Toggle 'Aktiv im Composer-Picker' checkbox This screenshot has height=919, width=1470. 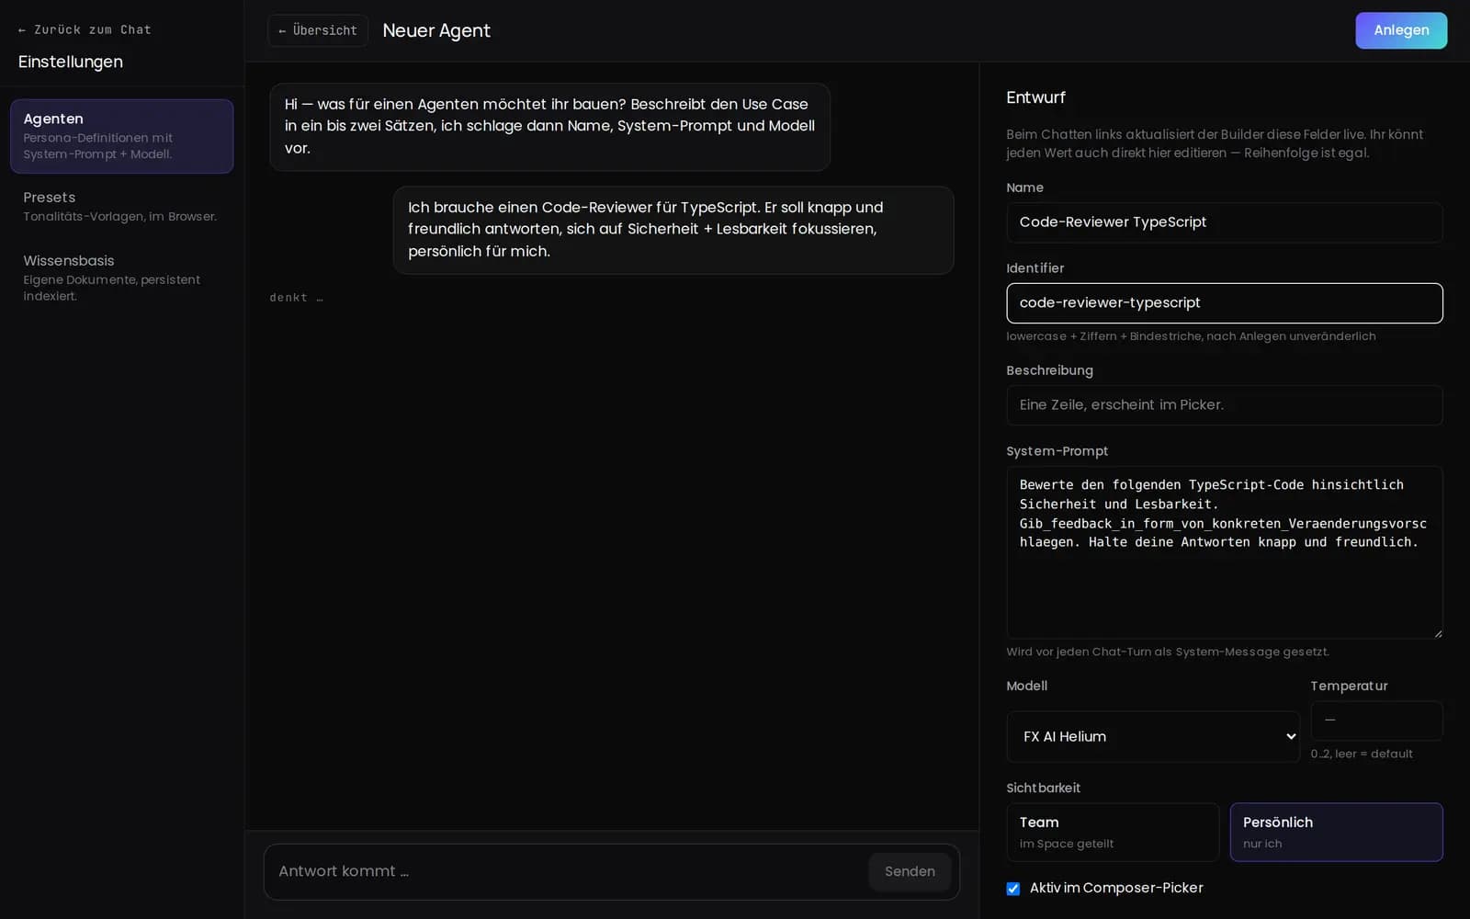pos(1013,889)
